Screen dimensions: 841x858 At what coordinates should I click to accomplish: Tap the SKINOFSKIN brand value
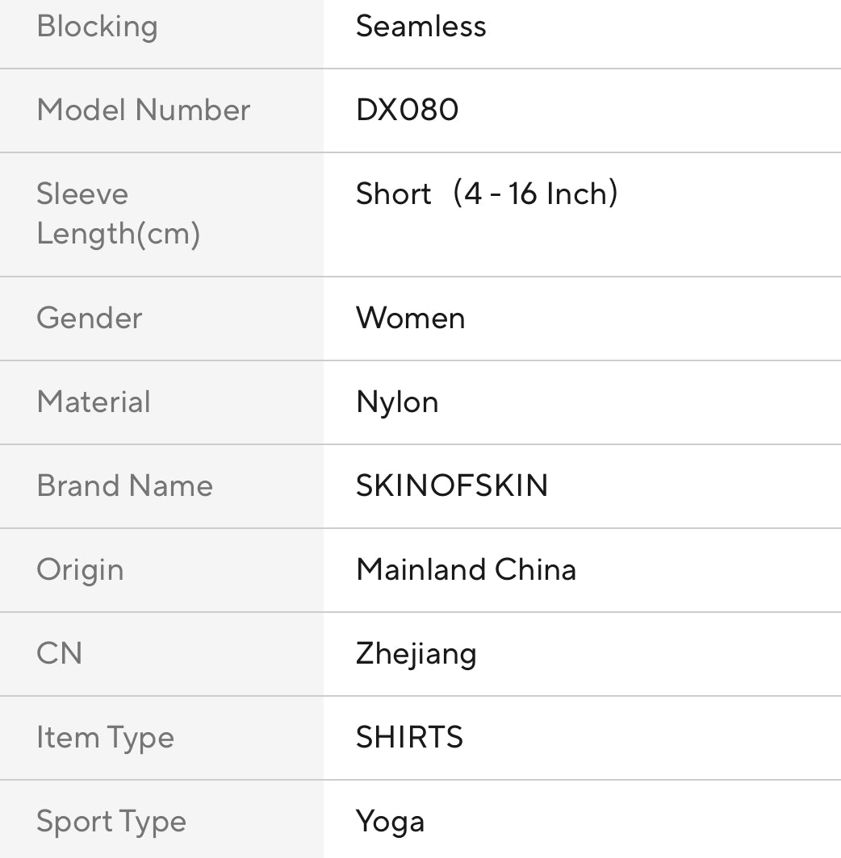pos(451,486)
